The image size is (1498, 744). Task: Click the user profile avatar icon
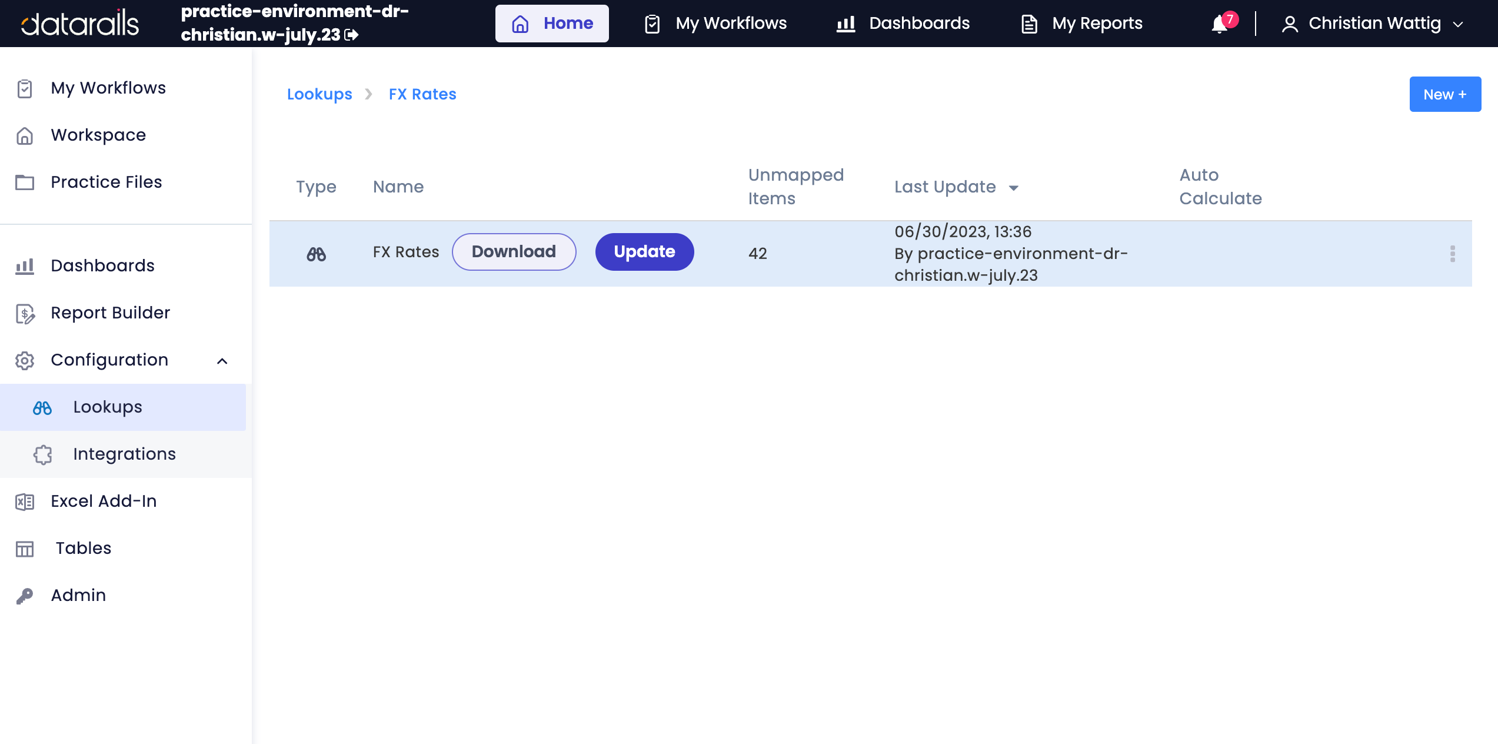tap(1290, 24)
